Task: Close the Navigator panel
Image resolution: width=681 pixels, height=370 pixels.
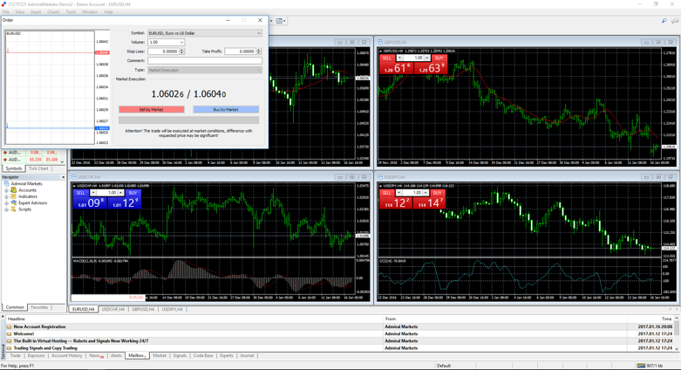Action: pyautogui.click(x=63, y=177)
